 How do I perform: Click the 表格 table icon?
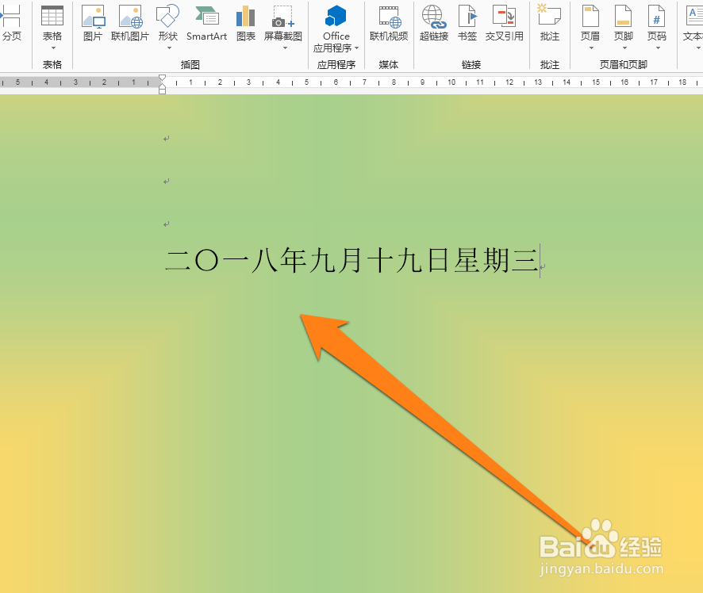click(x=52, y=16)
